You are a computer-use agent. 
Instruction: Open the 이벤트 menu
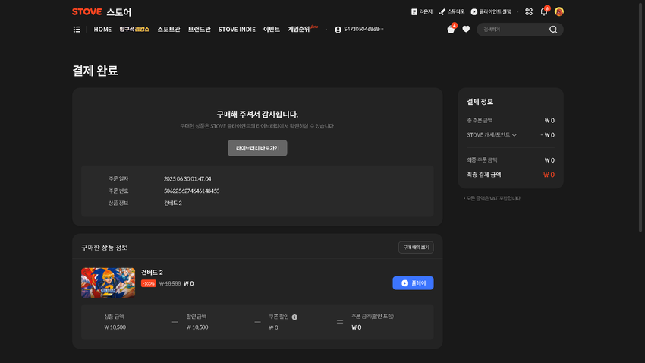tap(272, 29)
